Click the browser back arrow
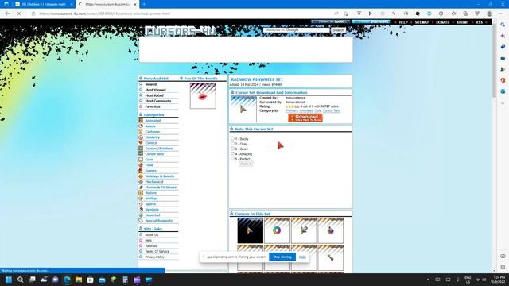Screen dimensions: 509x286 click(x=7, y=14)
